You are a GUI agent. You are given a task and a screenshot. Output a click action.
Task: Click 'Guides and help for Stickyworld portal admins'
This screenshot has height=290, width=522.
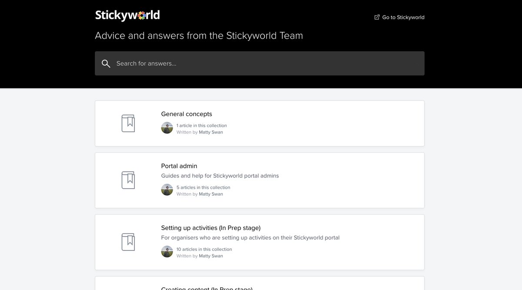[x=220, y=176]
